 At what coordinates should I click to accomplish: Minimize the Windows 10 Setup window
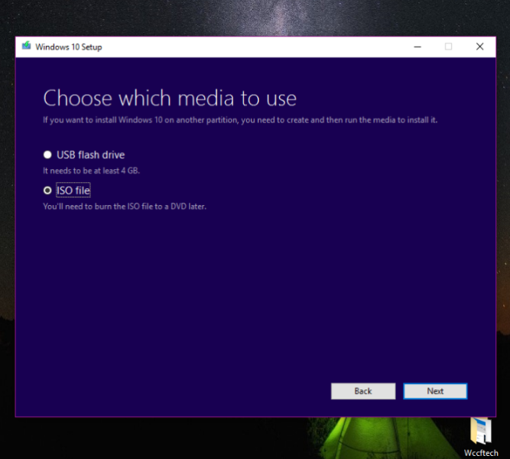click(x=417, y=47)
